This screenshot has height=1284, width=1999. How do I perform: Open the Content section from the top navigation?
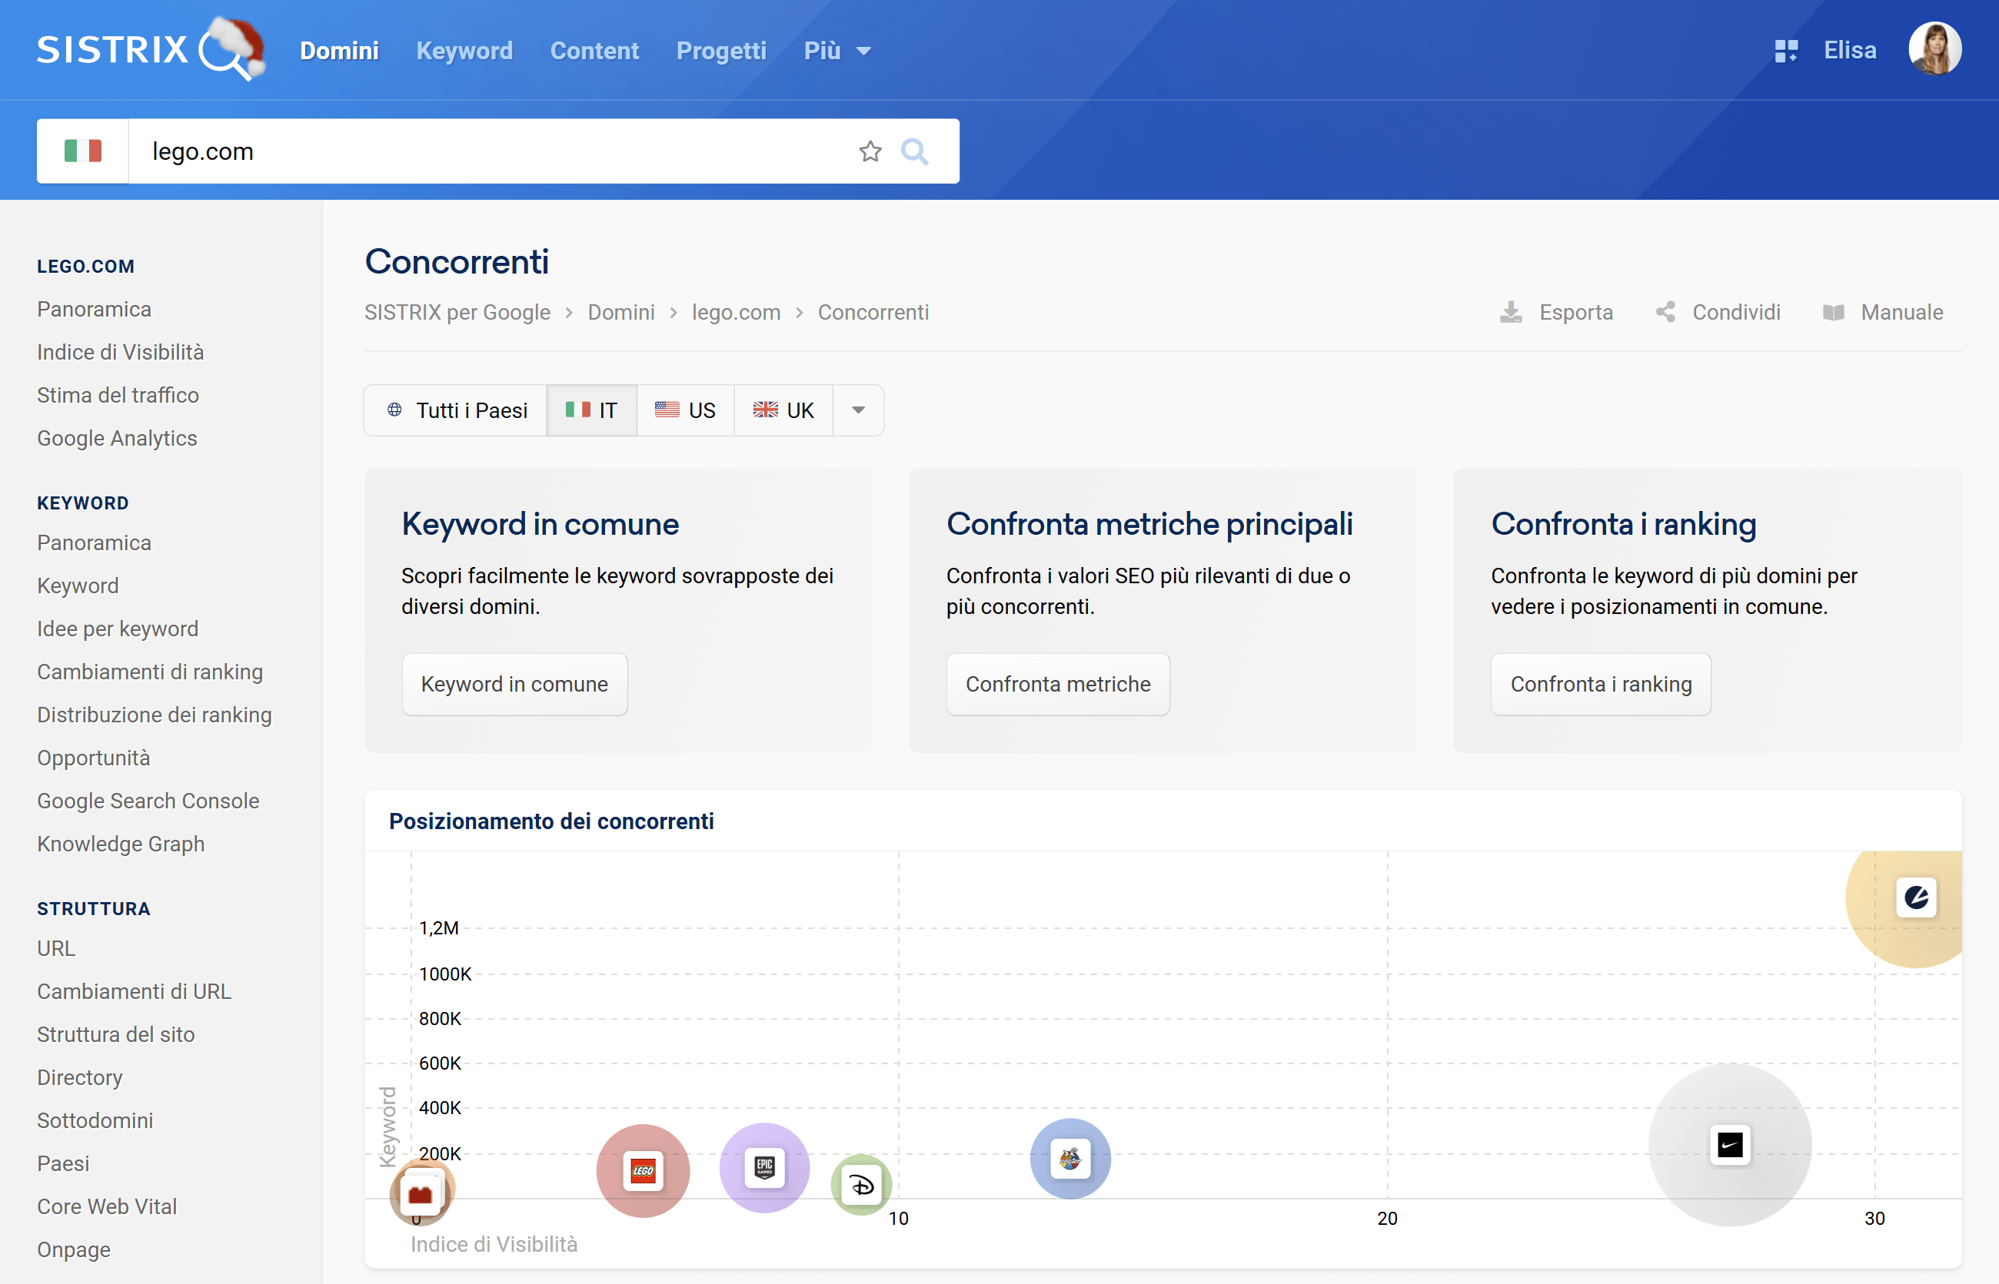coord(594,51)
